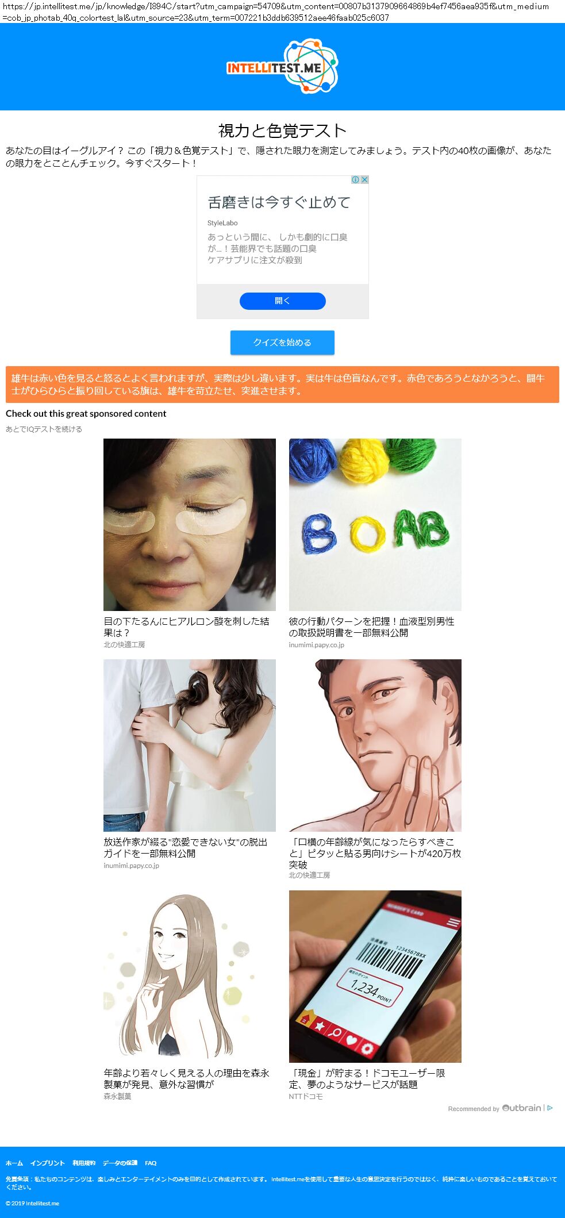Viewport: 565px width, 1218px height.
Task: Open the illustrated man touching jaw thumbnail
Action: click(375, 746)
